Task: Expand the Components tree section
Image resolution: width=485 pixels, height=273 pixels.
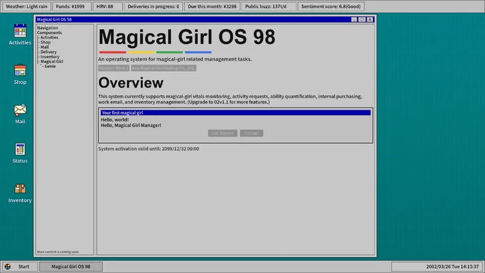Action: click(50, 33)
